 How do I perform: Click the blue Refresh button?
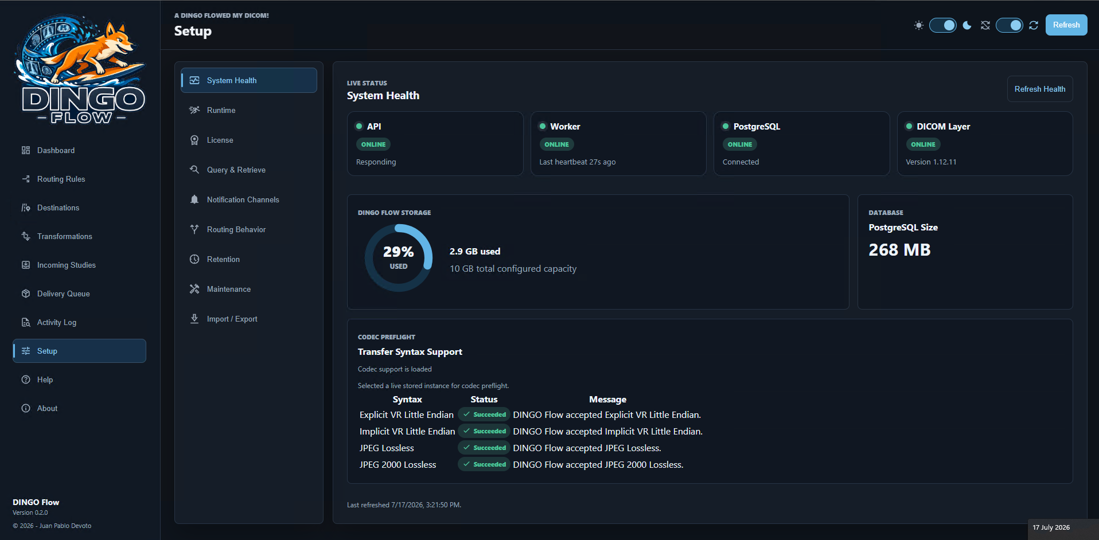click(x=1066, y=25)
